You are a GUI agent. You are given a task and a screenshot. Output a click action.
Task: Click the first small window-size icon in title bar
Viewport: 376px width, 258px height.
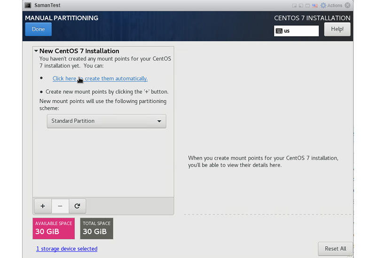(294, 6)
